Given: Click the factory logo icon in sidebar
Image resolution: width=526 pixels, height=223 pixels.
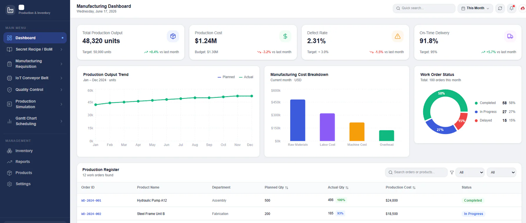Looking at the screenshot, I should (x=11, y=10).
